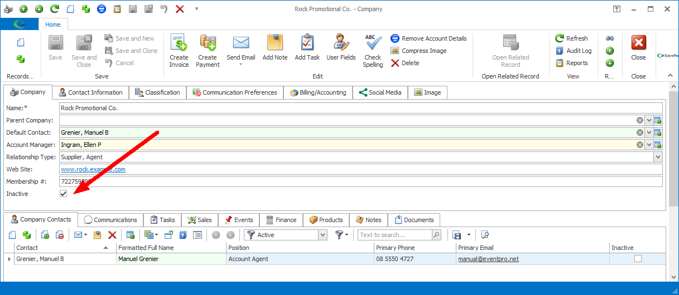The height and width of the screenshot is (295, 679).
Task: Sort by the Contact column header
Action: point(64,248)
